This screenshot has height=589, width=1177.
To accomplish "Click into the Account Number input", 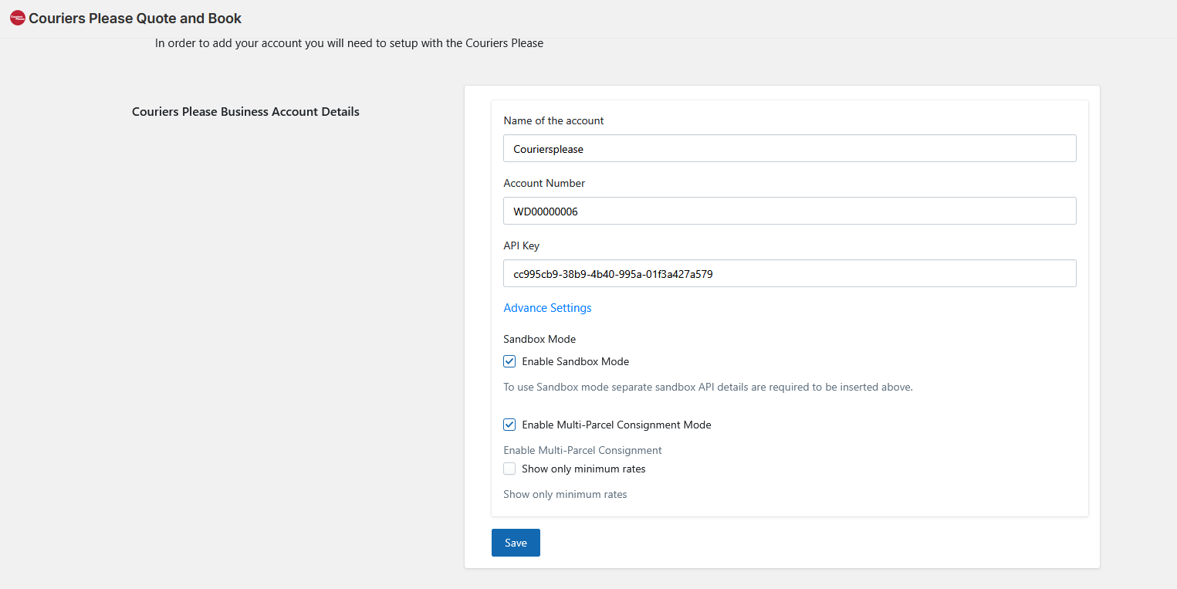I will click(789, 212).
